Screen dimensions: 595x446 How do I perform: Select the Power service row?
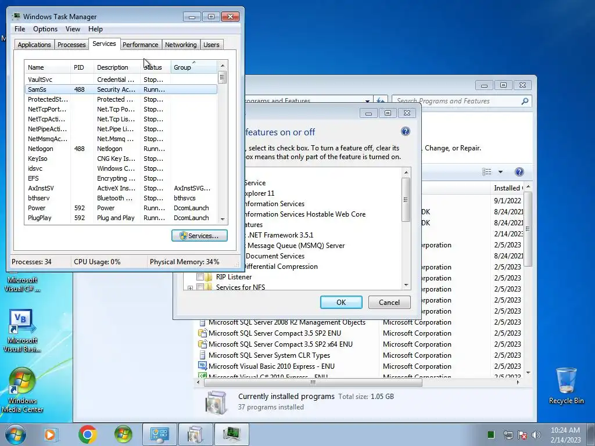[x=121, y=208]
